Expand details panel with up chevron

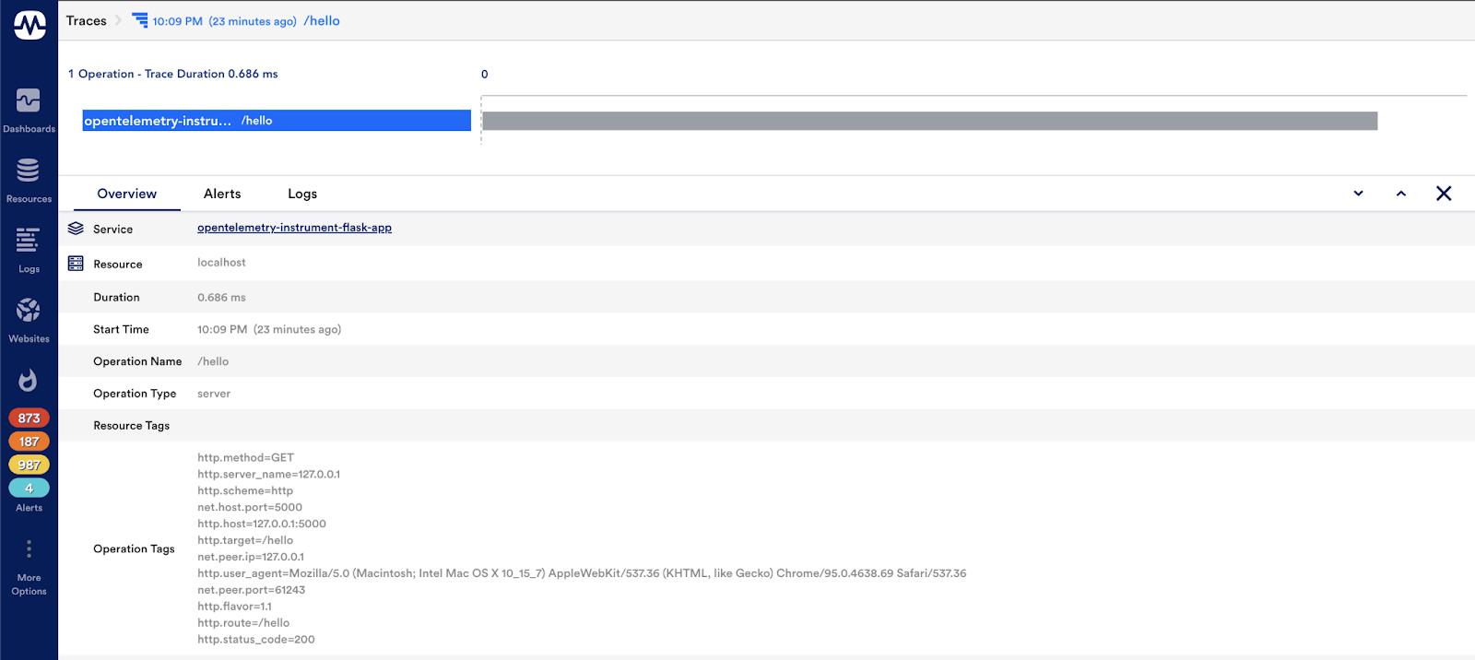[1401, 194]
